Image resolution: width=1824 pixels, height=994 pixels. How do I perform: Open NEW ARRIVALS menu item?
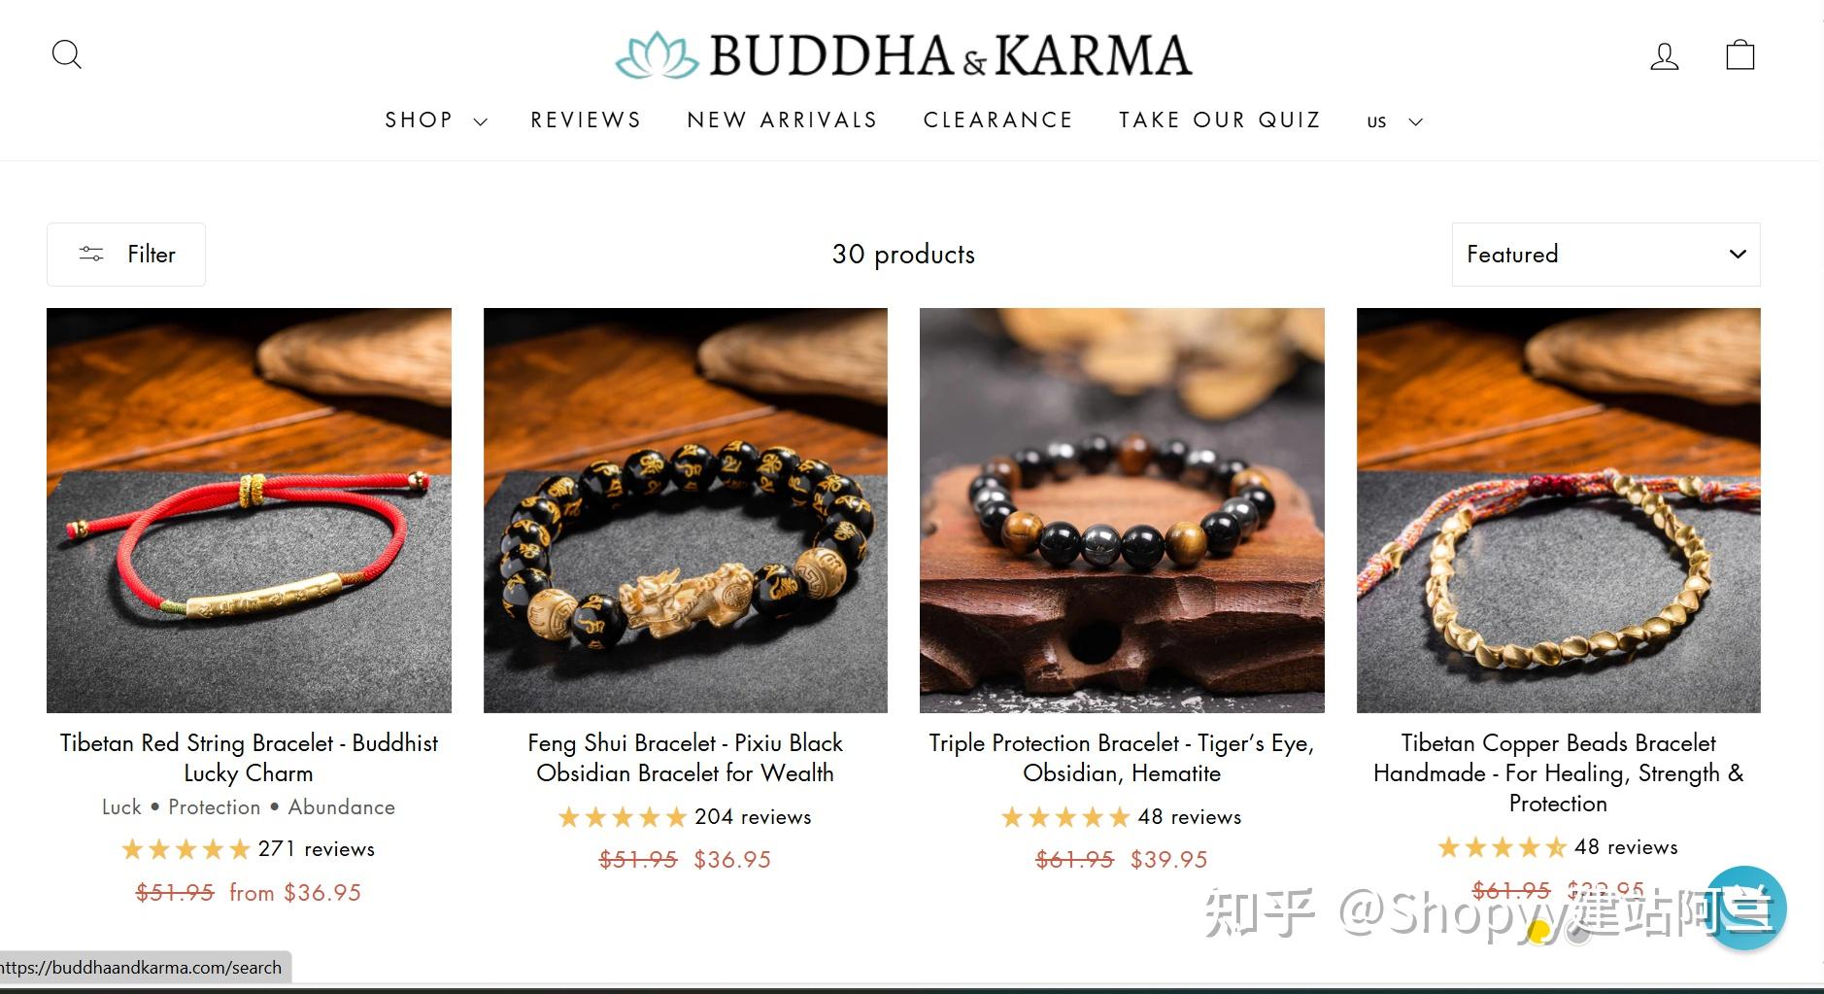[782, 120]
